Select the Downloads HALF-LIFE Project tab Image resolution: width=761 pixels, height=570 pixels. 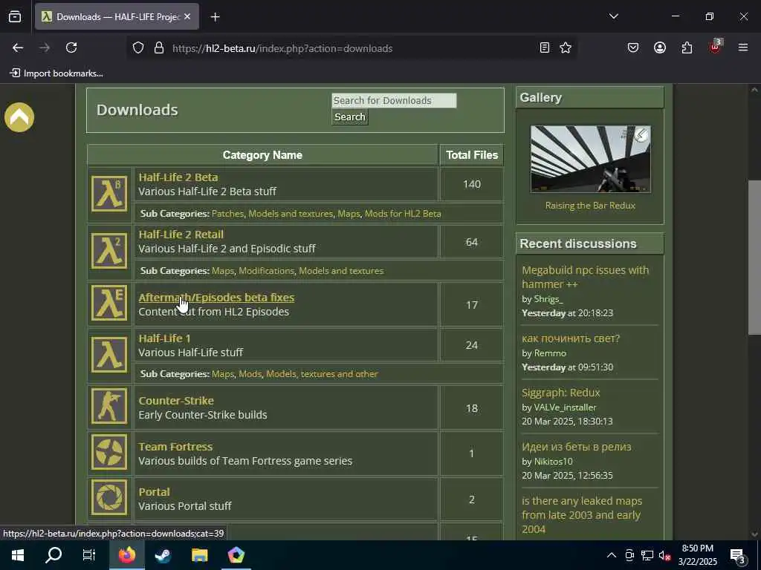[117, 17]
